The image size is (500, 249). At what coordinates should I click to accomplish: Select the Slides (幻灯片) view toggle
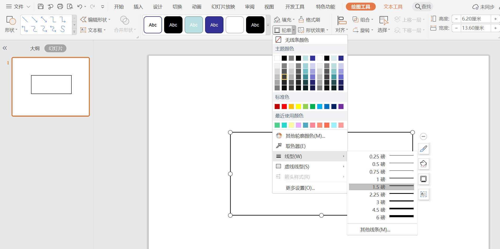pos(55,48)
